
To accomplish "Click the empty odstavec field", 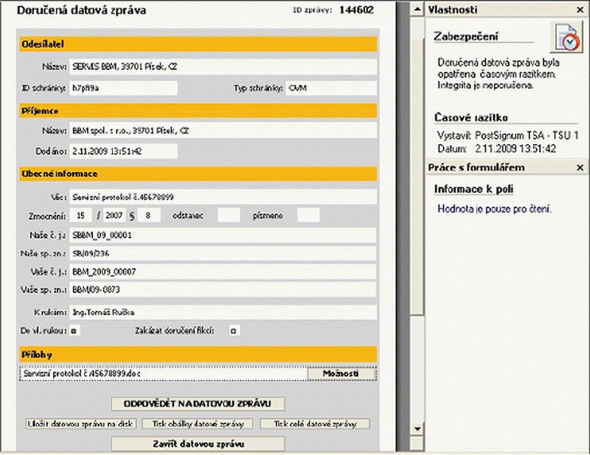I will coord(229,215).
